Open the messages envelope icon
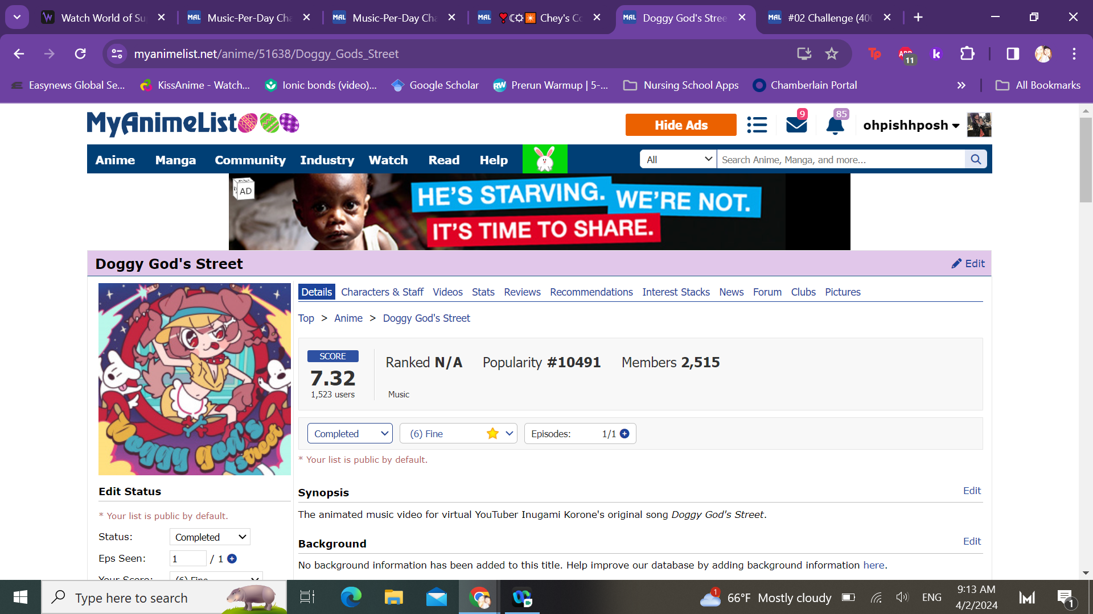The image size is (1093, 614). click(x=796, y=125)
